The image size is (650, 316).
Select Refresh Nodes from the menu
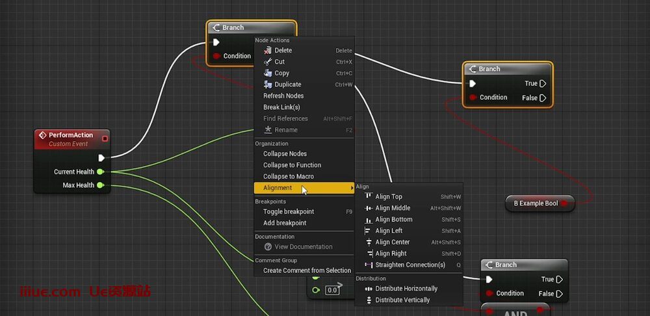304,96
